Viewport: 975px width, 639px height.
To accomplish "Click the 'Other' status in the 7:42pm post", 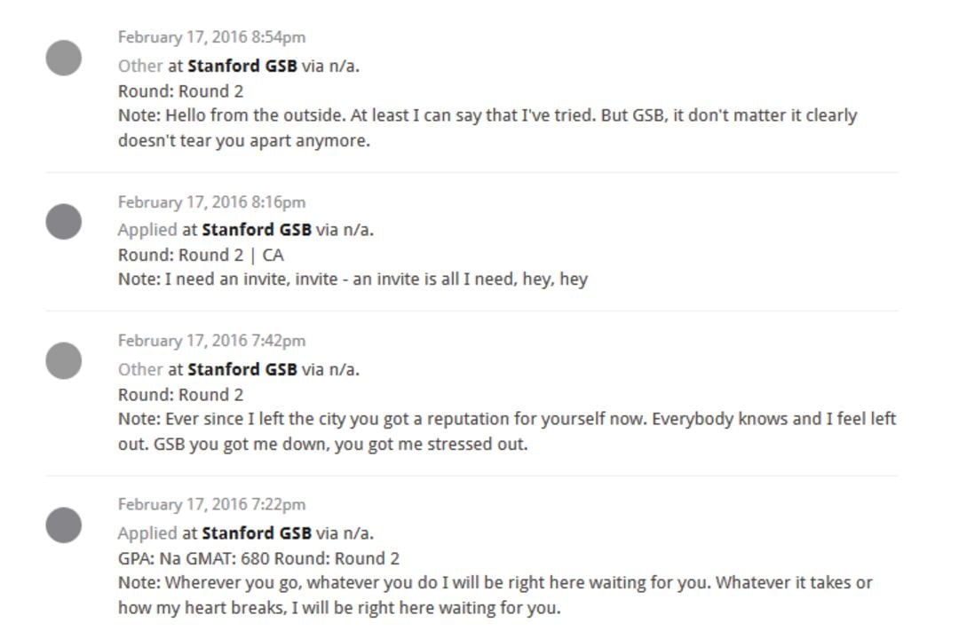I will 140,369.
